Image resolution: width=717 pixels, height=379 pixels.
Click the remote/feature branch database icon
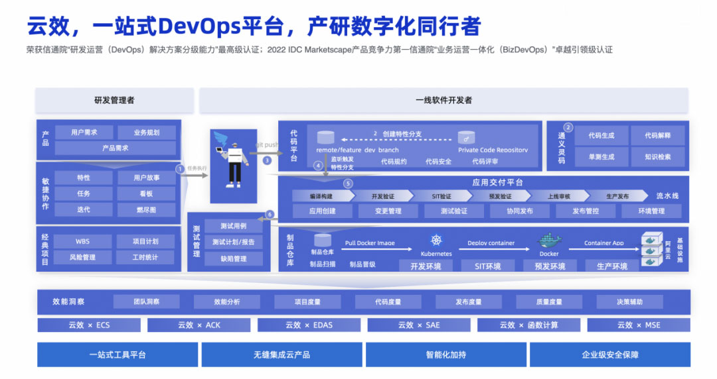tap(325, 137)
